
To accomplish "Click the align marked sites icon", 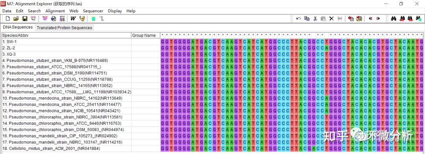I will point(102,18).
